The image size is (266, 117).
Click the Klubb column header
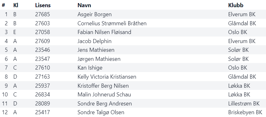pos(236,5)
